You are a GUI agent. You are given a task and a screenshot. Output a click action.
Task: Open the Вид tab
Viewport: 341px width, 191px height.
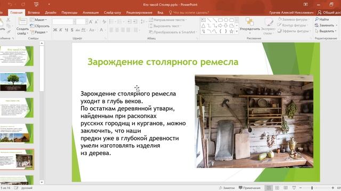point(160,13)
